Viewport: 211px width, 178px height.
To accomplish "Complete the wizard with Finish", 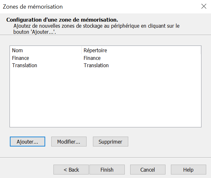I will pyautogui.click(x=107, y=170).
